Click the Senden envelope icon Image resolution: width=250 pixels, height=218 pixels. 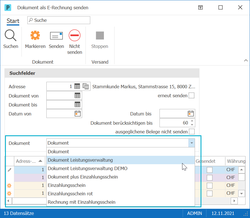(x=56, y=36)
